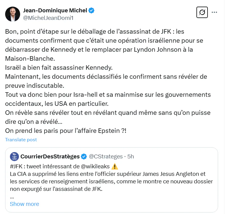Click the CourrierDesStratèges avatar icon

click(x=14, y=157)
